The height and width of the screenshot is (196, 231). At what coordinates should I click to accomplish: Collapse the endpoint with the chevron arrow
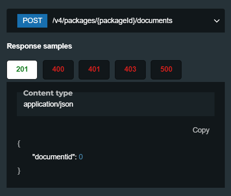217,21
